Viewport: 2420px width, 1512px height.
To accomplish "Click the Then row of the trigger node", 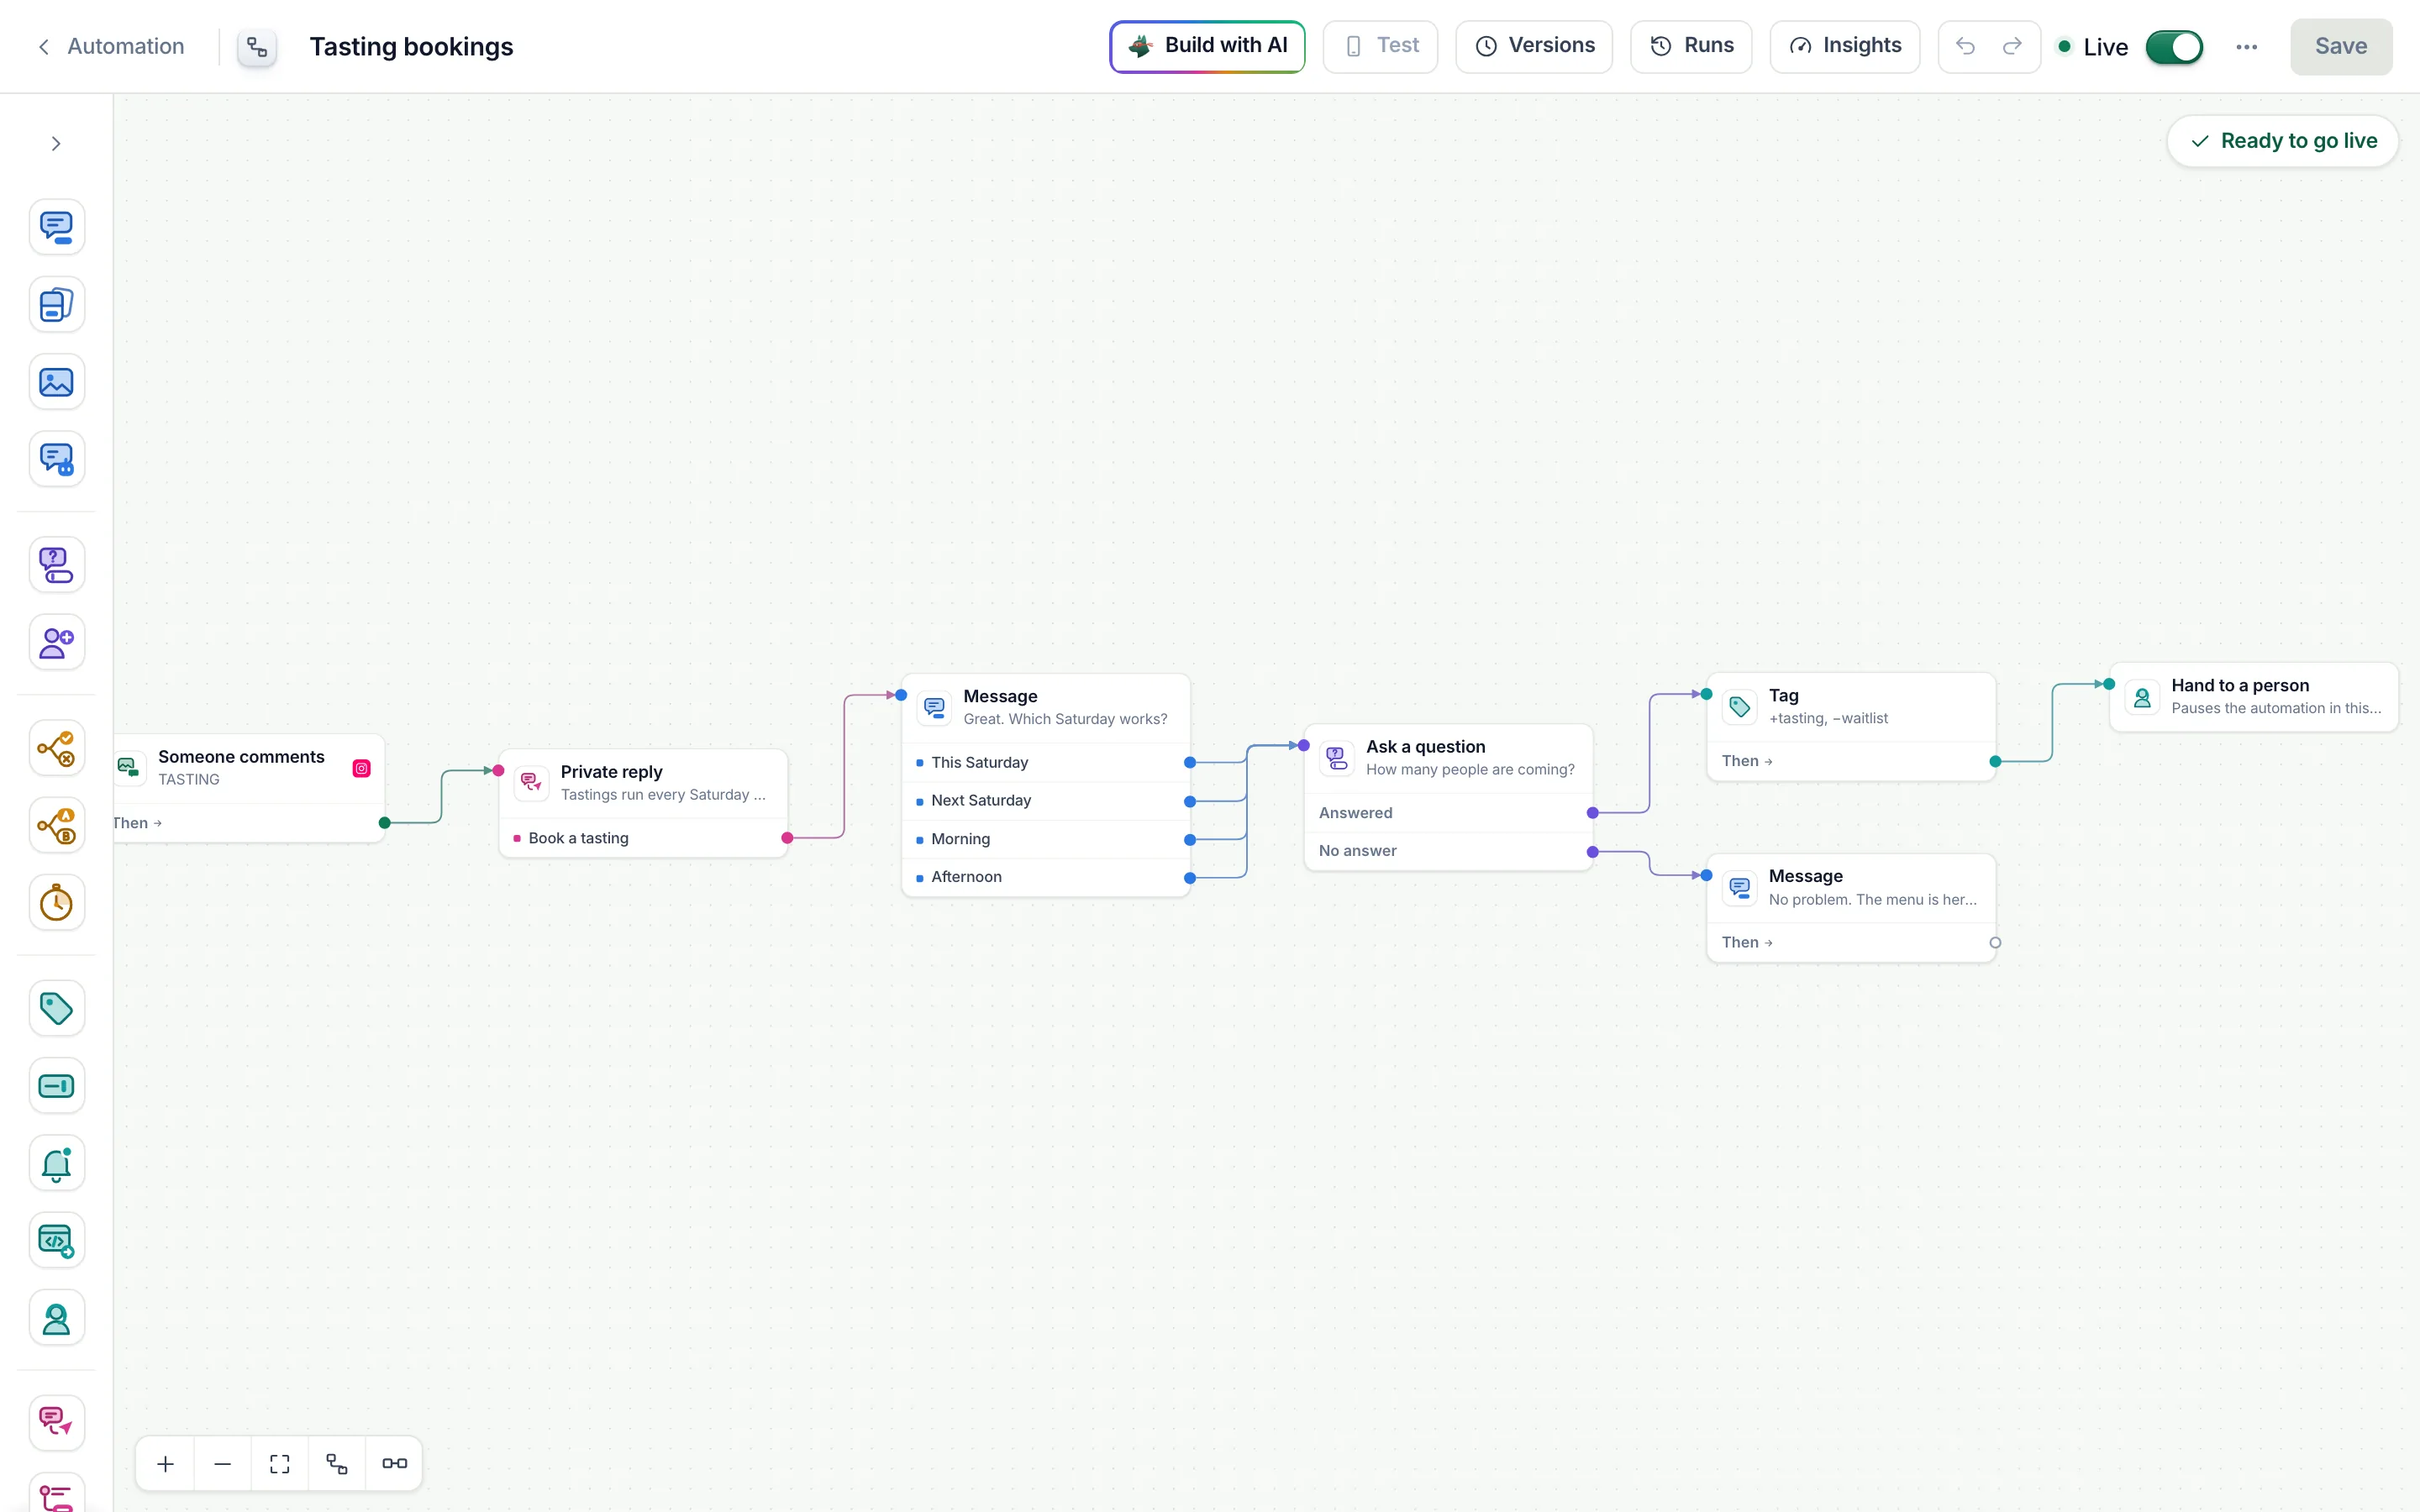I will coord(249,823).
